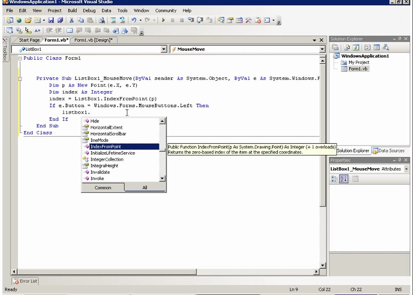
Task: Switch to the Data Sources tab
Action: pos(389,150)
